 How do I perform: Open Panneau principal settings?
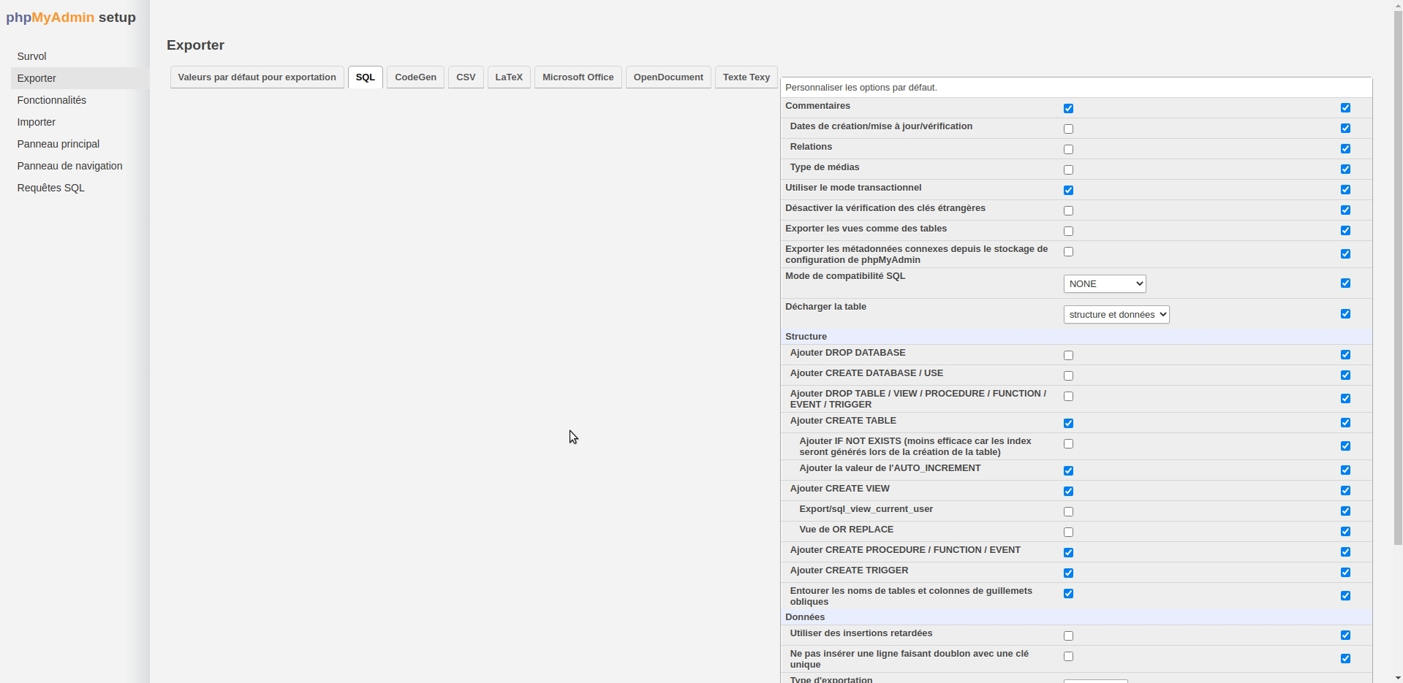pos(58,144)
